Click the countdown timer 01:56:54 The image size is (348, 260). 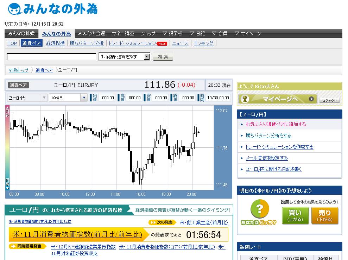tap(203, 235)
